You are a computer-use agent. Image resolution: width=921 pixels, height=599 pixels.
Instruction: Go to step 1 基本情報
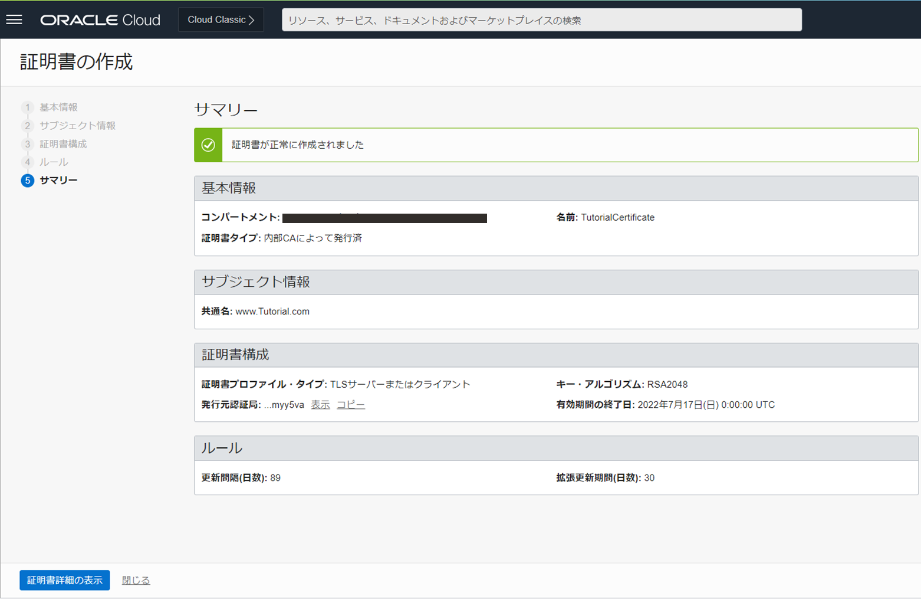tap(58, 107)
